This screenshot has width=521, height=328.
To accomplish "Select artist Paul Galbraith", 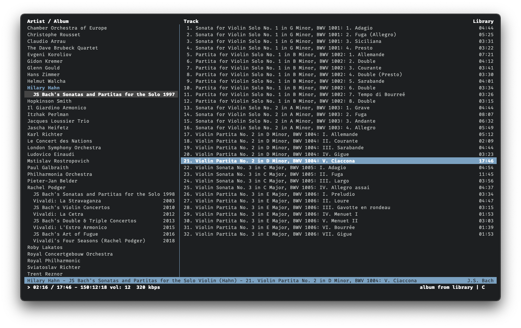I will tap(48, 168).
